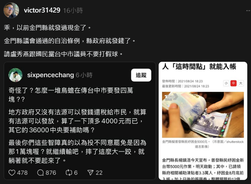The image size is (251, 184).
Task: Click the news article body text
Action: point(203,169)
